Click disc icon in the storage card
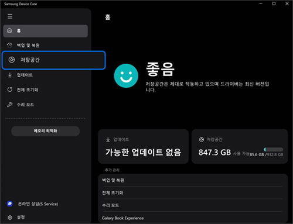Viewport: 293px width, 224px height. (x=202, y=140)
